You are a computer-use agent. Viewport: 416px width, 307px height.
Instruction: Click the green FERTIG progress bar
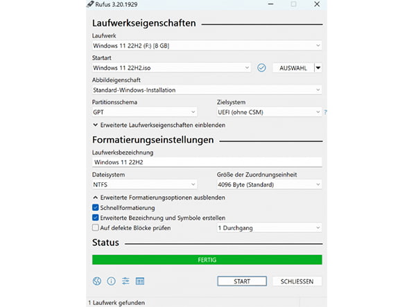(207, 260)
